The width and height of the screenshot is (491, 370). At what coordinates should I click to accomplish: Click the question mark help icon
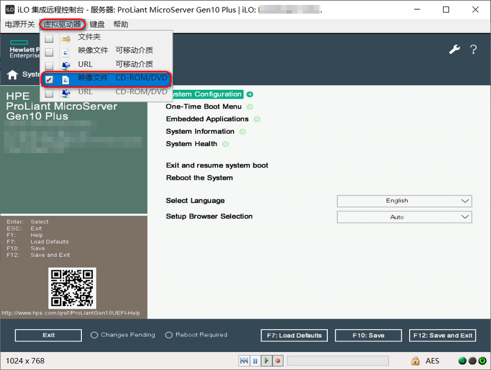click(x=473, y=50)
